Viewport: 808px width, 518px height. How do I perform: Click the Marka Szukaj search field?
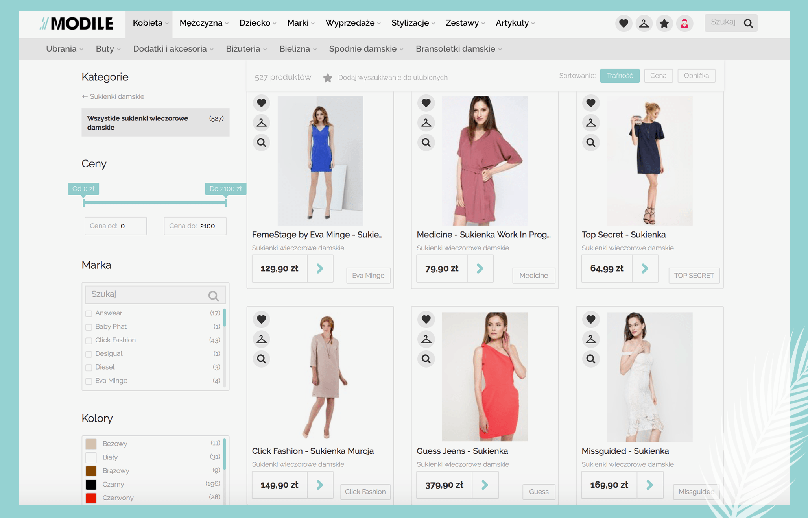(155, 295)
